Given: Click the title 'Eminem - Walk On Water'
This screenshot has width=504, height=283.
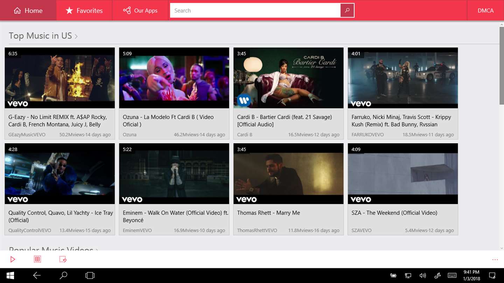Looking at the screenshot, I should click(x=175, y=216).
